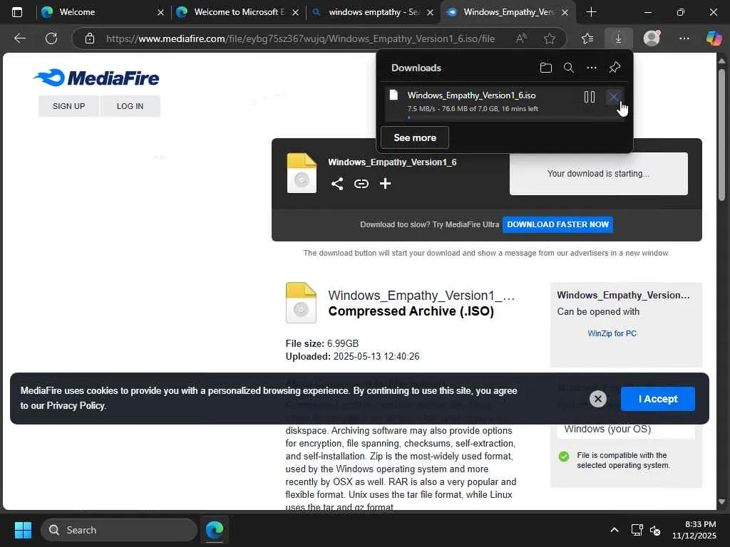
Task: Click the Your download is starting box
Action: click(x=598, y=174)
